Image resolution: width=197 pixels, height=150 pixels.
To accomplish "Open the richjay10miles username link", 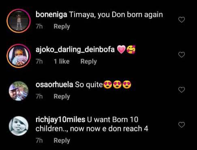I will pyautogui.click(x=60, y=120).
